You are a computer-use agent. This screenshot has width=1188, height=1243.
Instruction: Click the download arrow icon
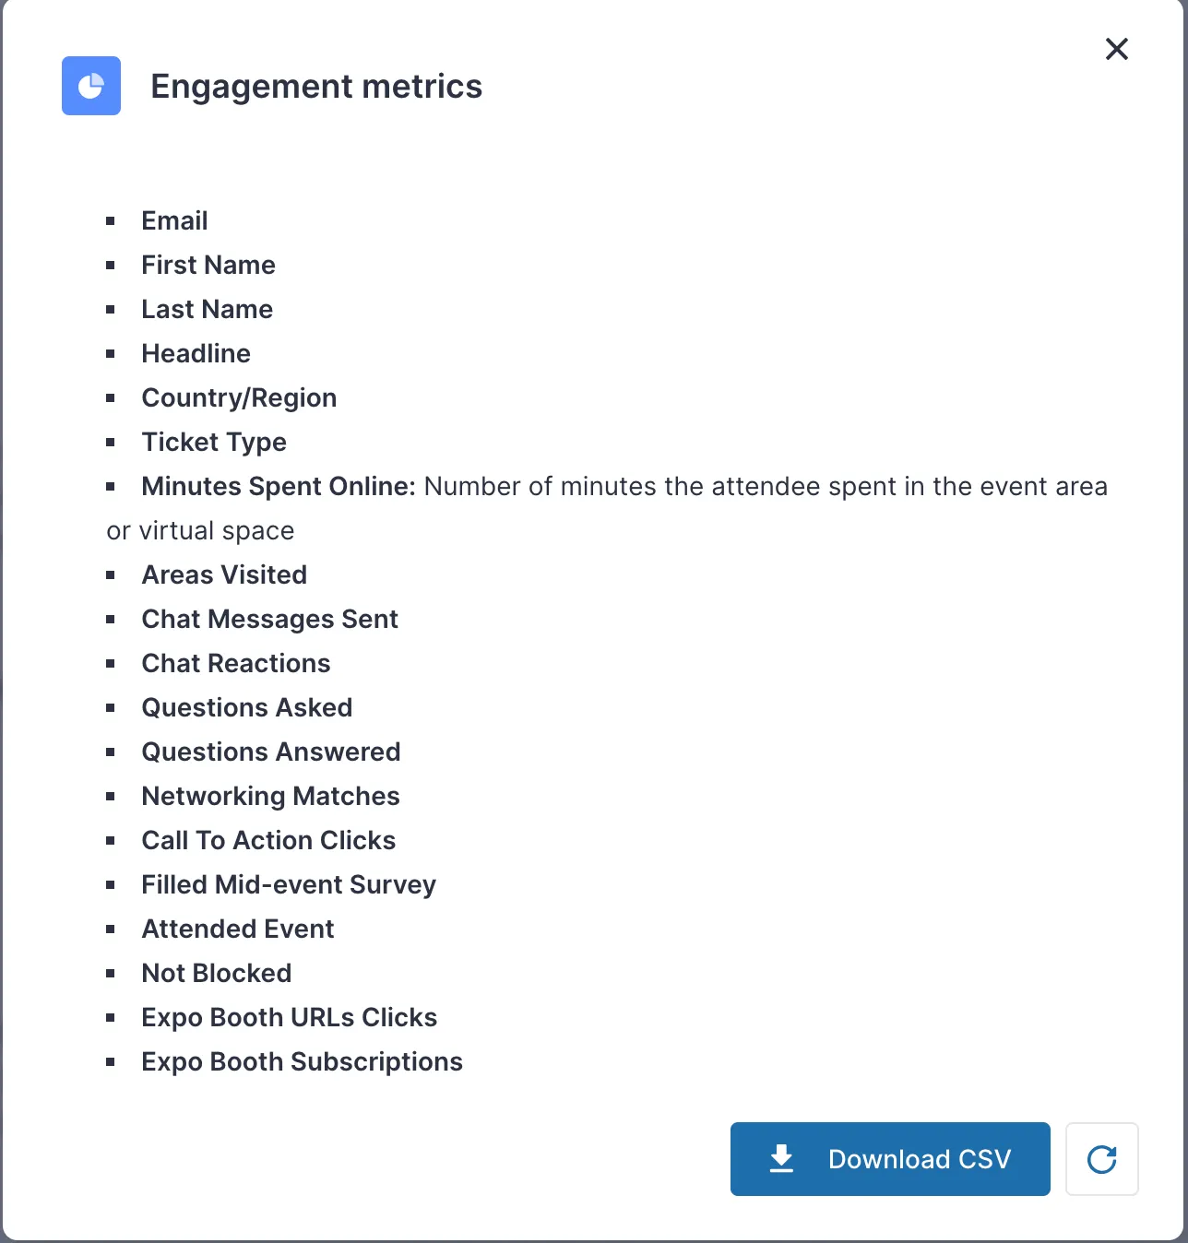(781, 1158)
